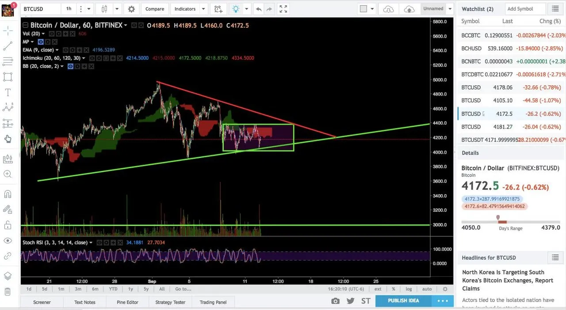Screen dimensions: 566x310
Task: Toggle visibility of Vol (20) indicator
Action: tap(52, 34)
